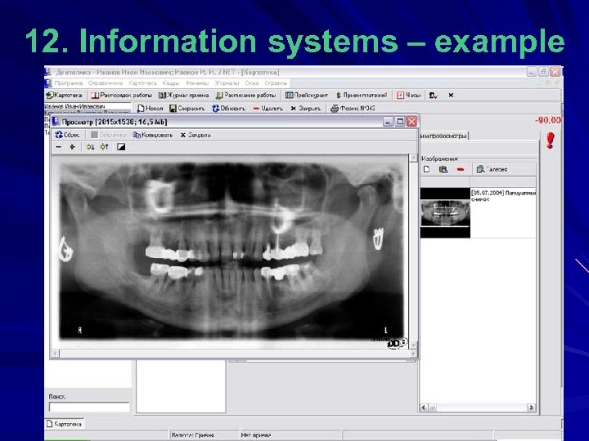
Task: Increase image brightness icon
Action: (105, 147)
